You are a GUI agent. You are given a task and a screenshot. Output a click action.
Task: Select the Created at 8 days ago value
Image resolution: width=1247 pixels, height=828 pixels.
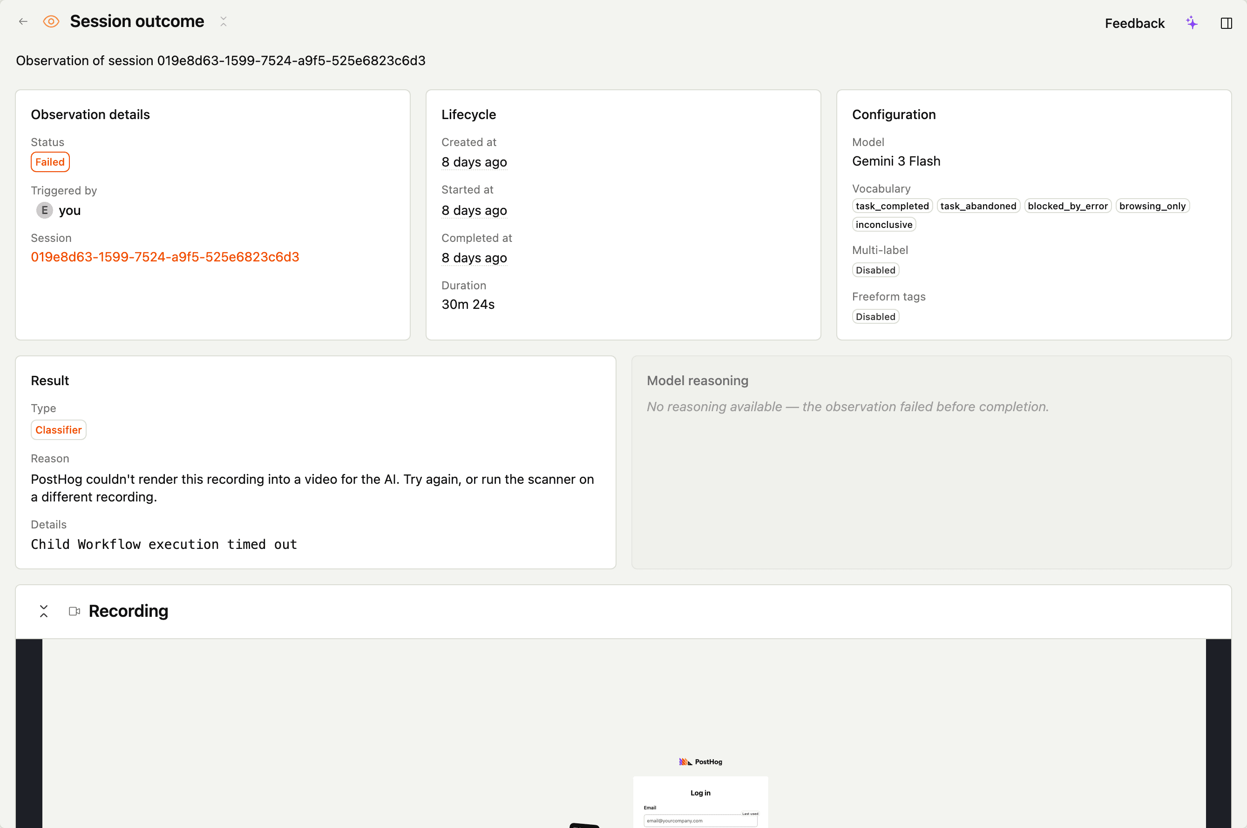point(474,162)
